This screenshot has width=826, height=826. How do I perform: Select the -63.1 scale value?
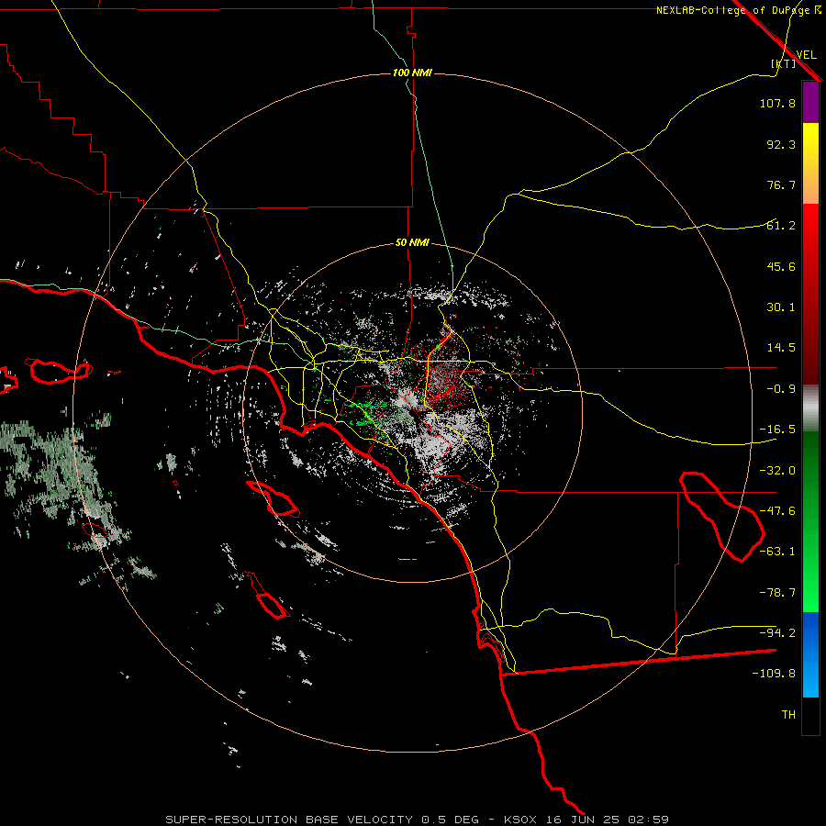click(x=777, y=552)
